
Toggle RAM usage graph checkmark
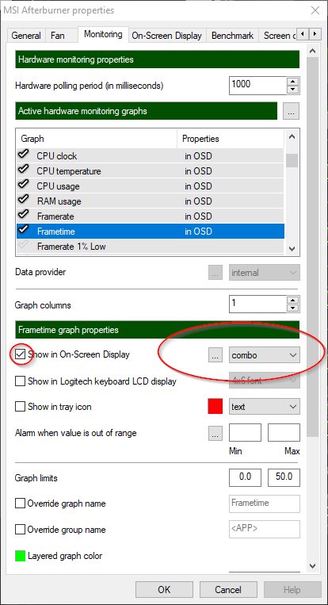click(23, 200)
